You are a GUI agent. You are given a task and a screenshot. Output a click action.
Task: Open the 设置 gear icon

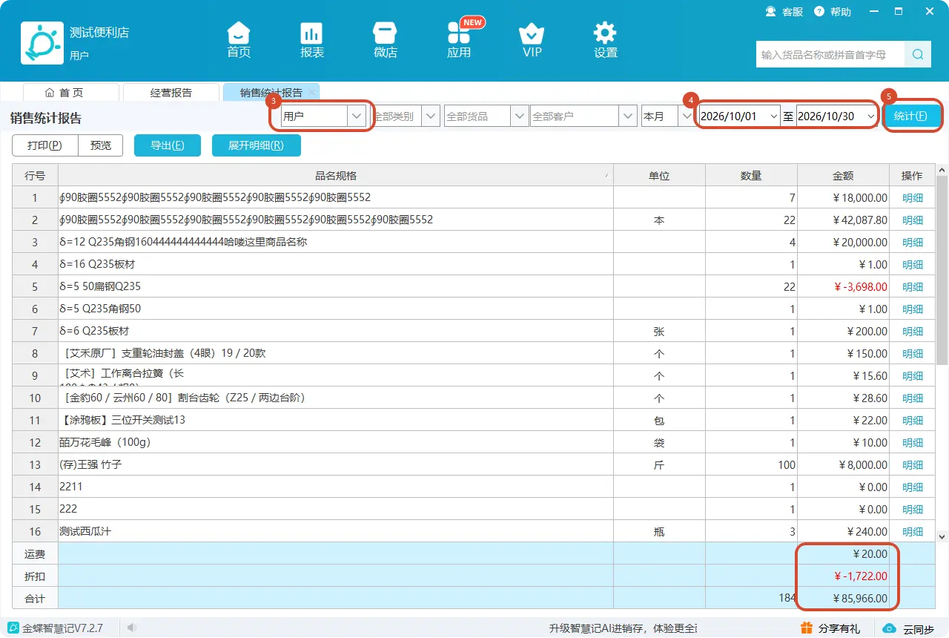605,33
